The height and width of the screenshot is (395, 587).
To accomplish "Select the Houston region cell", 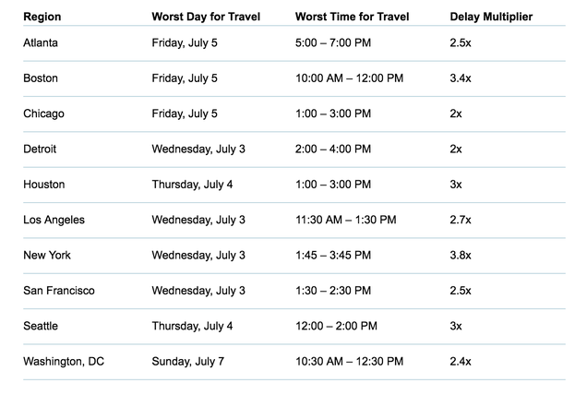I will click(43, 185).
